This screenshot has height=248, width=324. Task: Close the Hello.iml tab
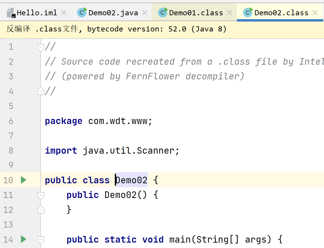tap(64, 13)
